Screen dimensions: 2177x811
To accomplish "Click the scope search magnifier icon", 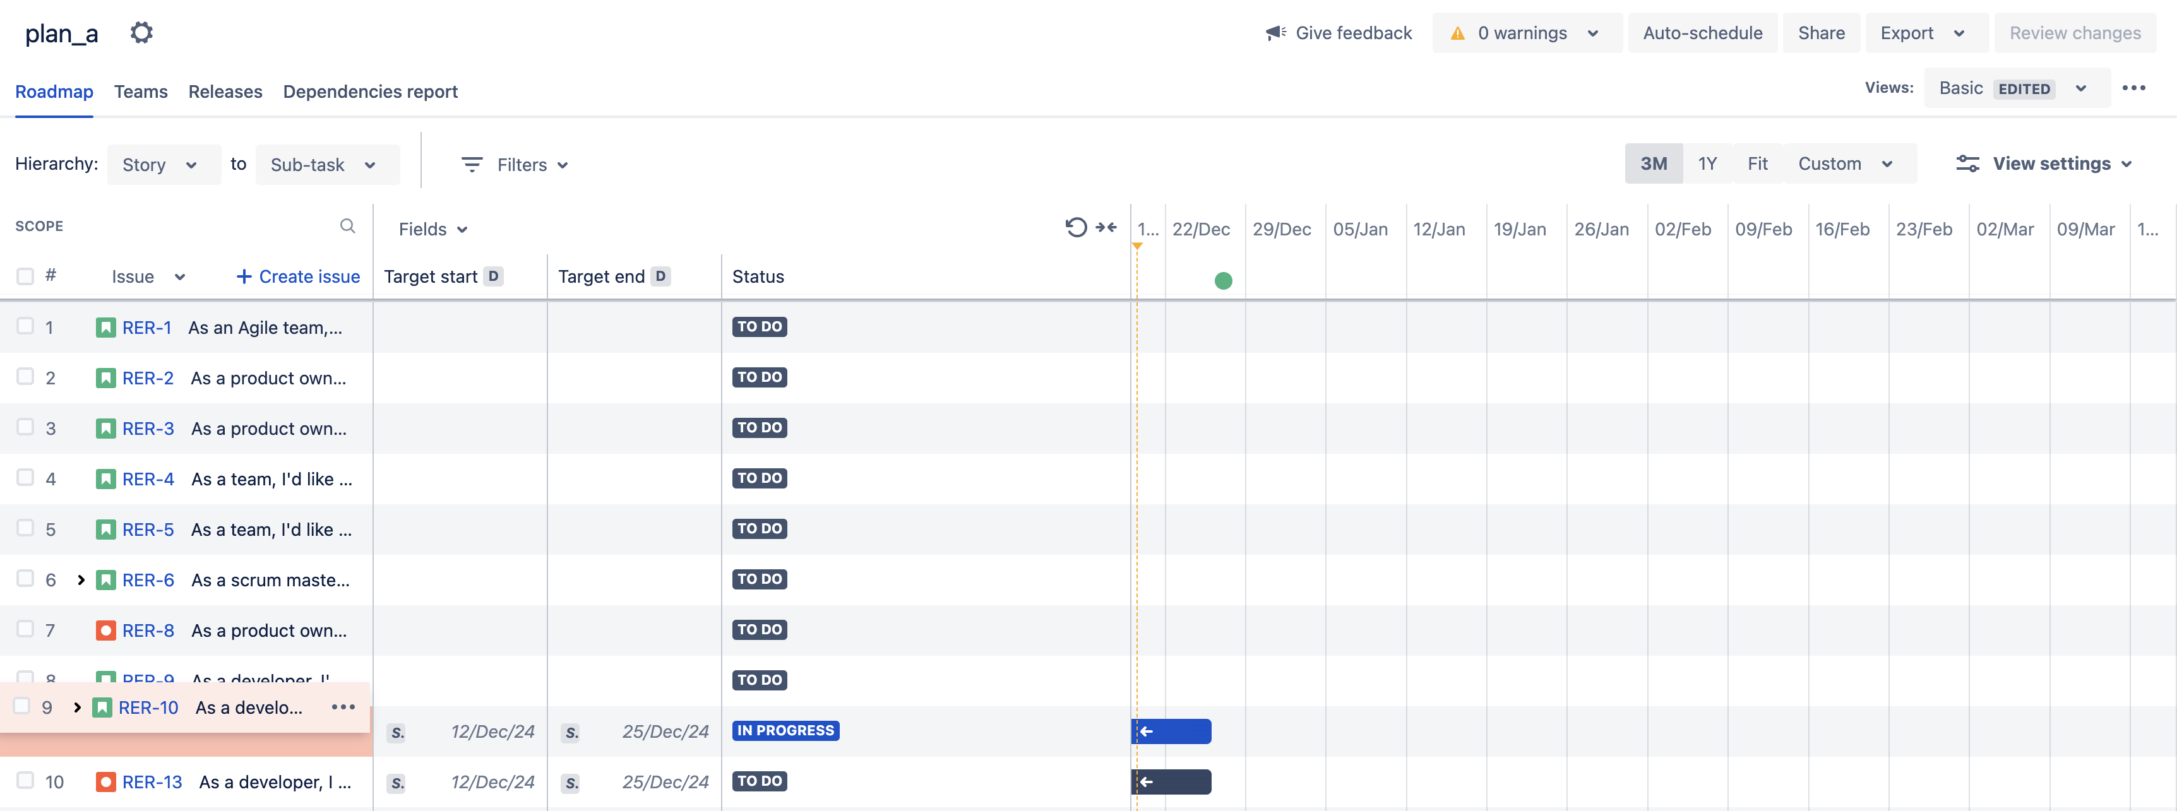I will (x=347, y=225).
